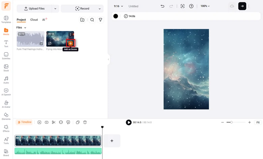The width and height of the screenshot is (263, 159).
Task: Open the Stock library panel
Action: (x=6, y=68)
